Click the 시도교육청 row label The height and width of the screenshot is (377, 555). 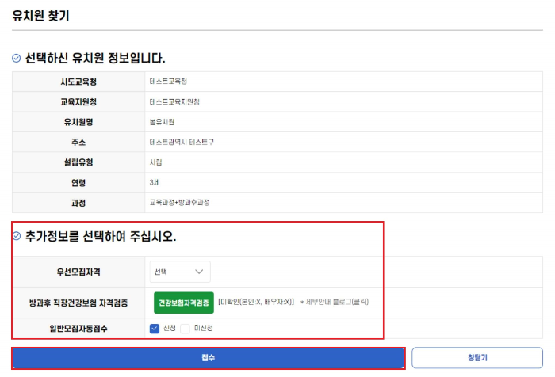point(78,82)
